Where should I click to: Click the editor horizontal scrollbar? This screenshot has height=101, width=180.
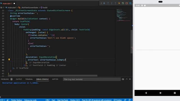[53, 76]
